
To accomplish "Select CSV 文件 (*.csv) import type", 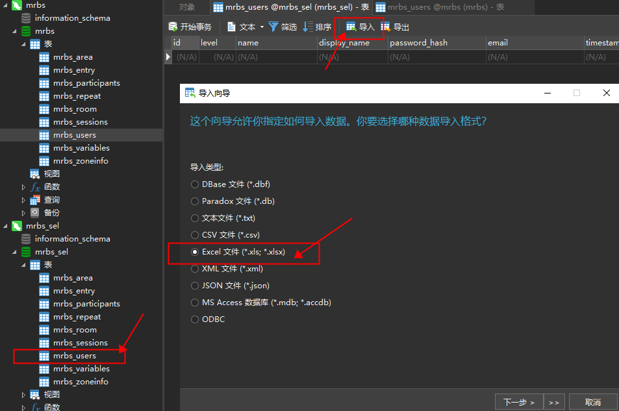I will coord(194,235).
